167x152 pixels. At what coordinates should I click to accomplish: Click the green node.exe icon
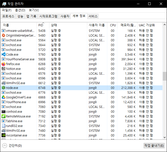click(4, 88)
